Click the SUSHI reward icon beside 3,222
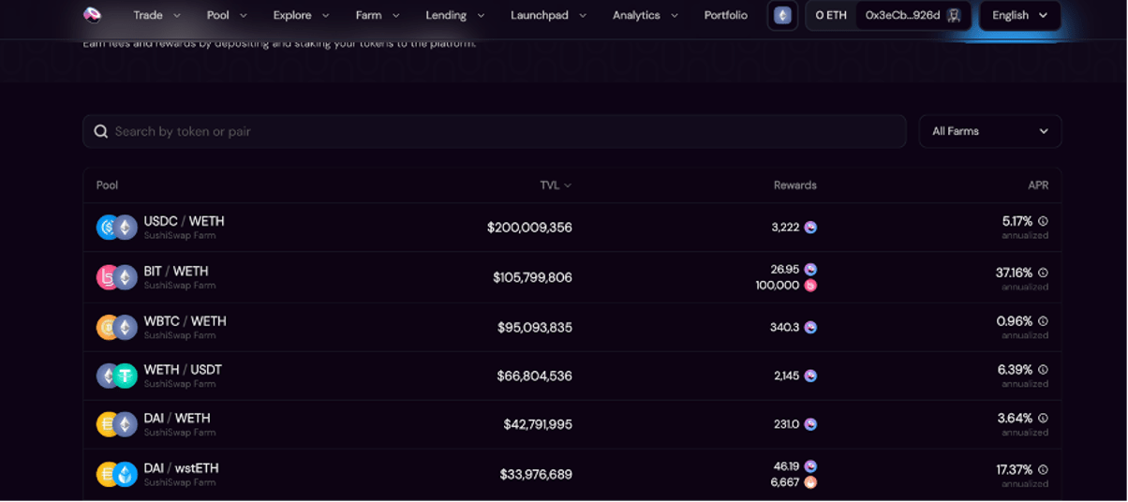The width and height of the screenshot is (1128, 502). (810, 228)
